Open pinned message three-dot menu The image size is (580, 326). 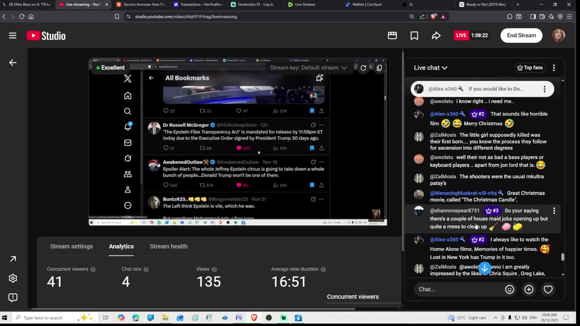tap(544, 89)
